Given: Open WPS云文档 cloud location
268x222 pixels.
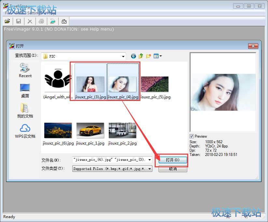Looking at the screenshot, I should [x=25, y=131].
